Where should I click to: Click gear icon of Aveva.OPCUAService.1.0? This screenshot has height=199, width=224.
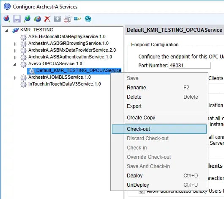(x=24, y=64)
